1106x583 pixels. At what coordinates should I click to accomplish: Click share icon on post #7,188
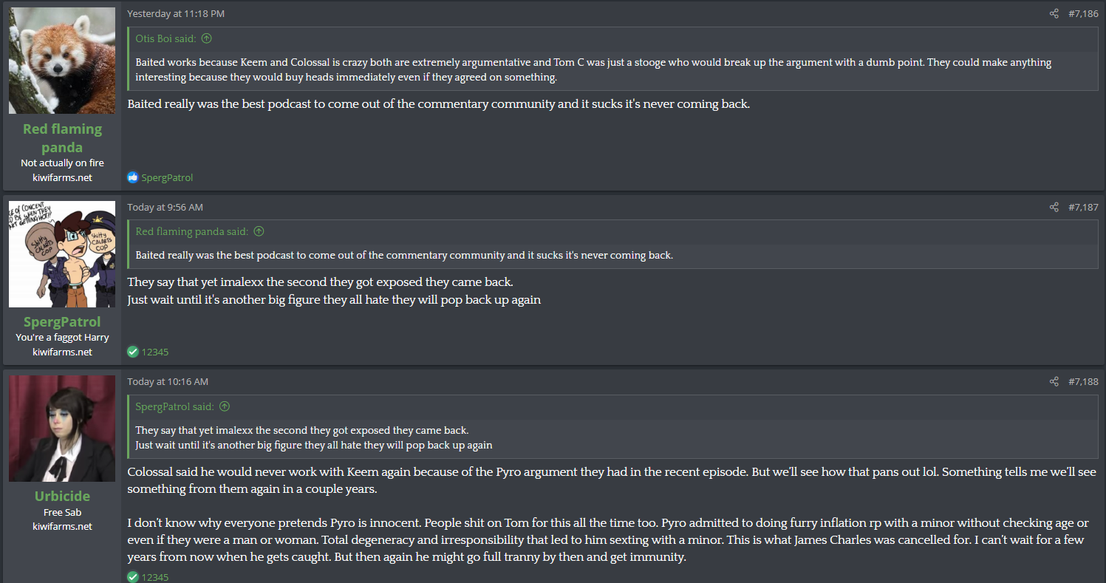(1054, 382)
